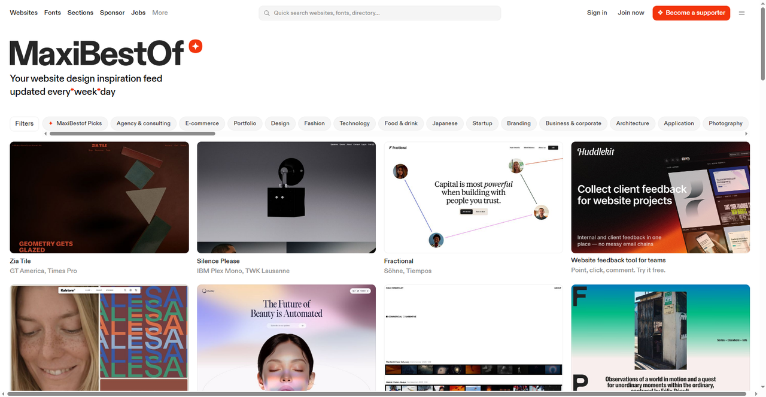Focus the Quick search input field
766x397 pixels.
click(x=383, y=13)
